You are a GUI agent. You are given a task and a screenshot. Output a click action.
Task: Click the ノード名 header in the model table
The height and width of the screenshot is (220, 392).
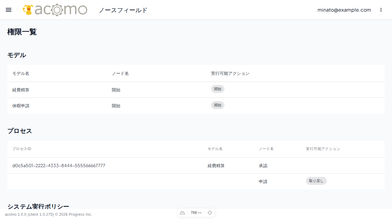coord(120,73)
